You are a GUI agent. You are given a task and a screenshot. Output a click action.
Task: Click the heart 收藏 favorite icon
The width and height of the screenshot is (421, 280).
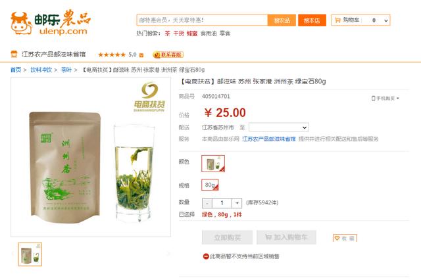coord(337,238)
